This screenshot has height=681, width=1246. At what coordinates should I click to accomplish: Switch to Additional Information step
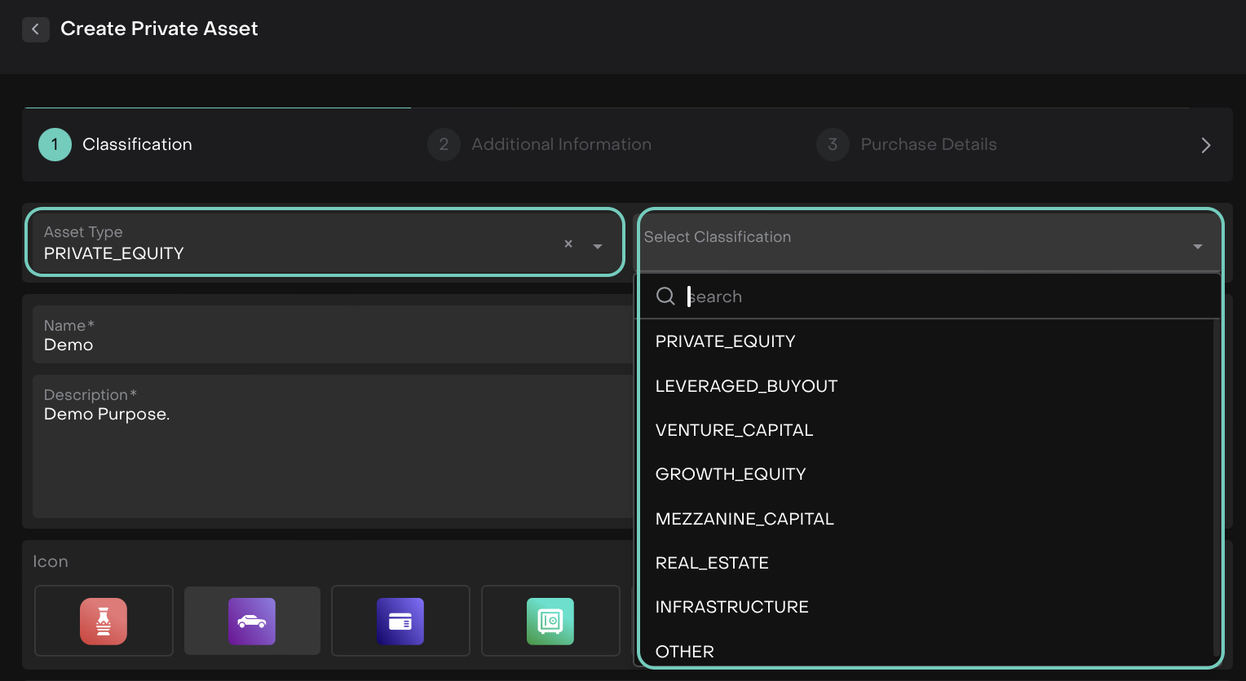(561, 144)
